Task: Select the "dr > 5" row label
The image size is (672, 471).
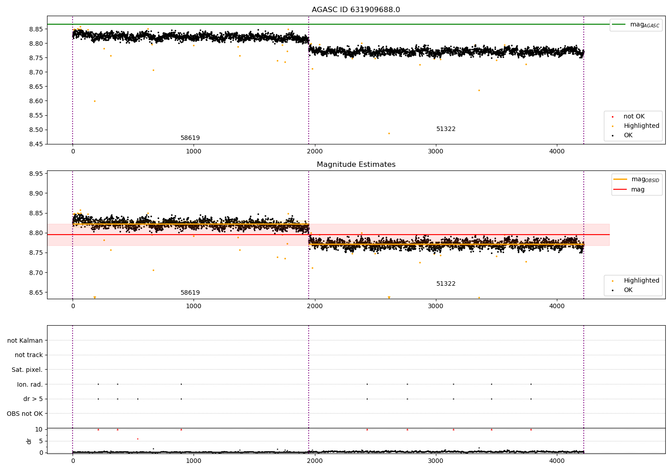Action: coord(33,399)
